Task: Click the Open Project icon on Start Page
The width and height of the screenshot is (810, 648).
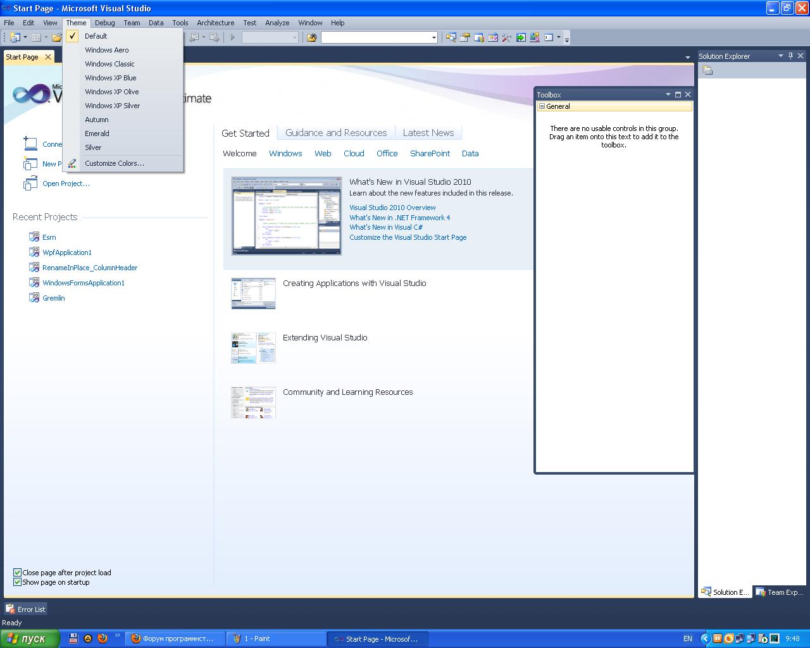Action: click(x=30, y=184)
